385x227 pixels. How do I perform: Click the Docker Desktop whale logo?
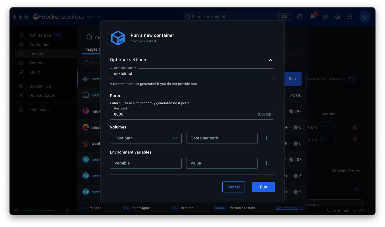click(x=37, y=17)
